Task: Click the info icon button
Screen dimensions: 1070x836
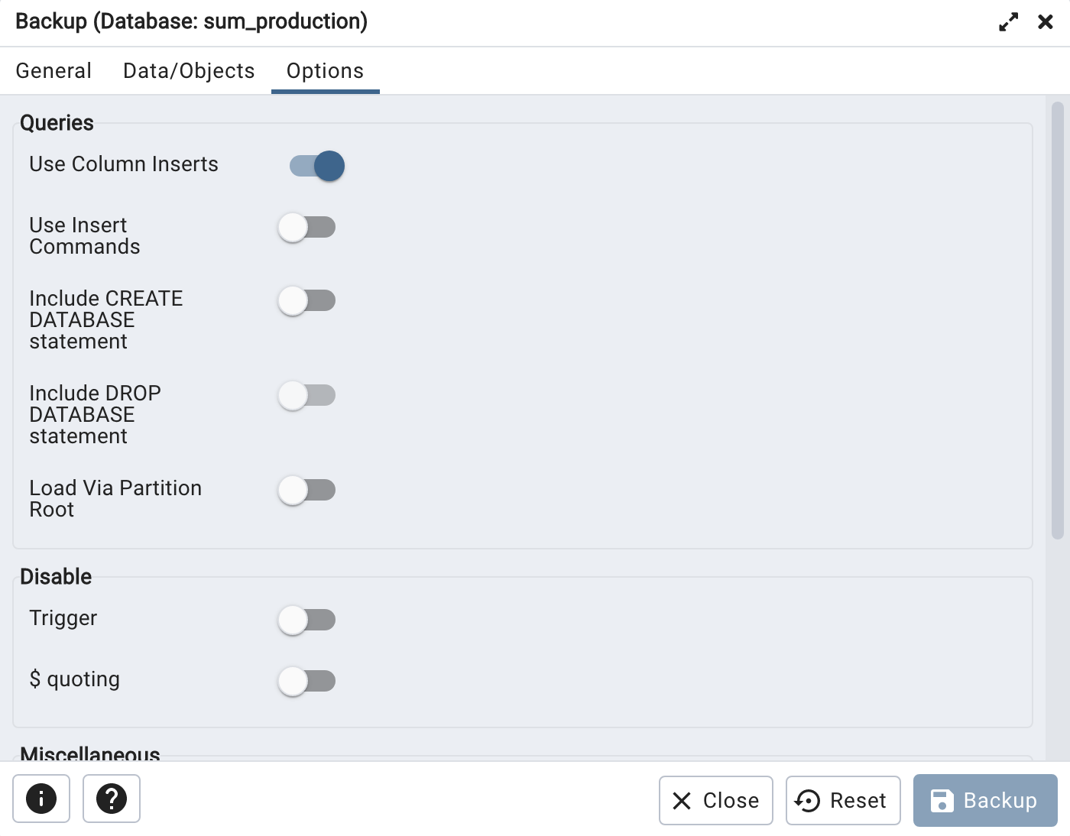Action: tap(41, 799)
